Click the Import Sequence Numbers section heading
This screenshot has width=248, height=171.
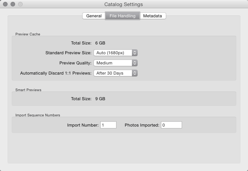38,115
